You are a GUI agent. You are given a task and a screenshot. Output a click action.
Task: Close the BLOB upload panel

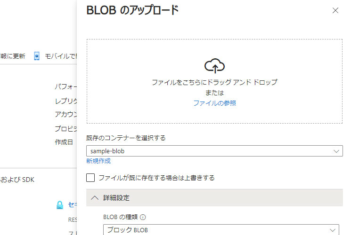[x=335, y=10]
